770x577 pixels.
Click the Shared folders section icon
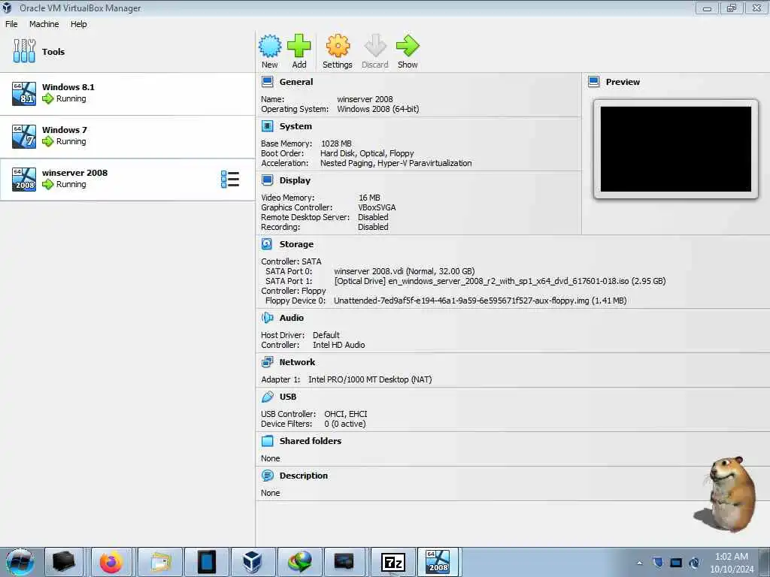point(267,440)
